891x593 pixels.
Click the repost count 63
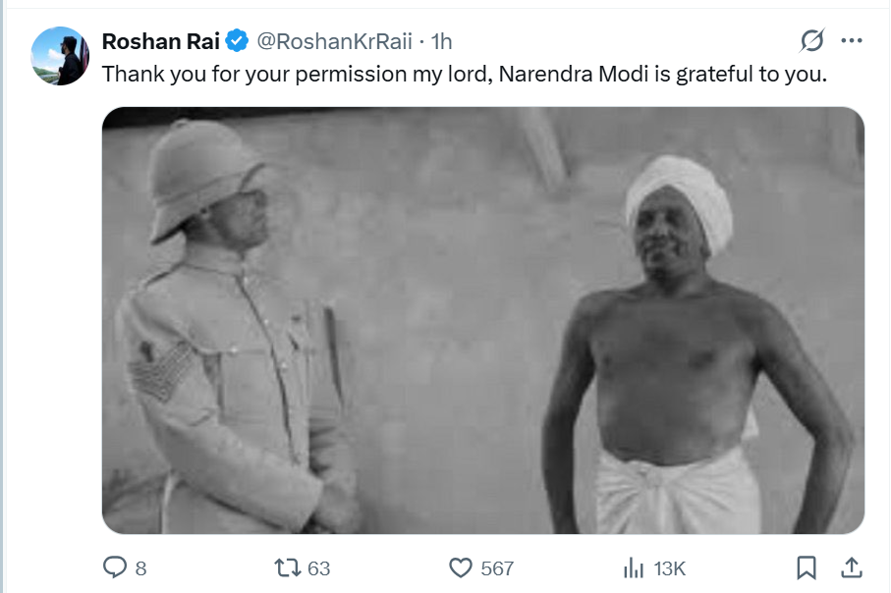pos(318,568)
